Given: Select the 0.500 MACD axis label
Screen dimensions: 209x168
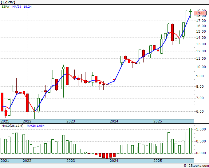Looking at the screenshot, I should tap(201, 141).
